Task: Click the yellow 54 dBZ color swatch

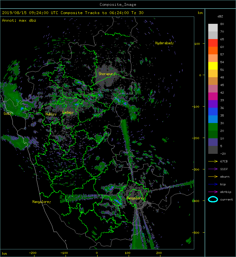Action: point(213,66)
